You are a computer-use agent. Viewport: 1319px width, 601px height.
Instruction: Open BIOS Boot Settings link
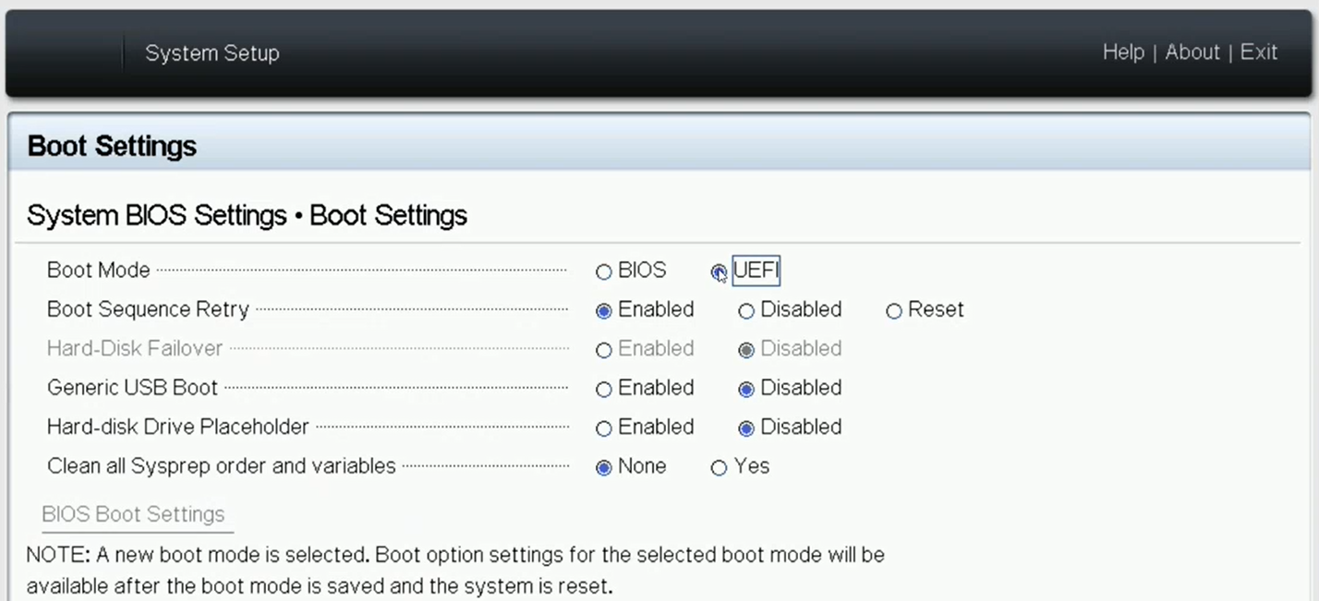(133, 514)
